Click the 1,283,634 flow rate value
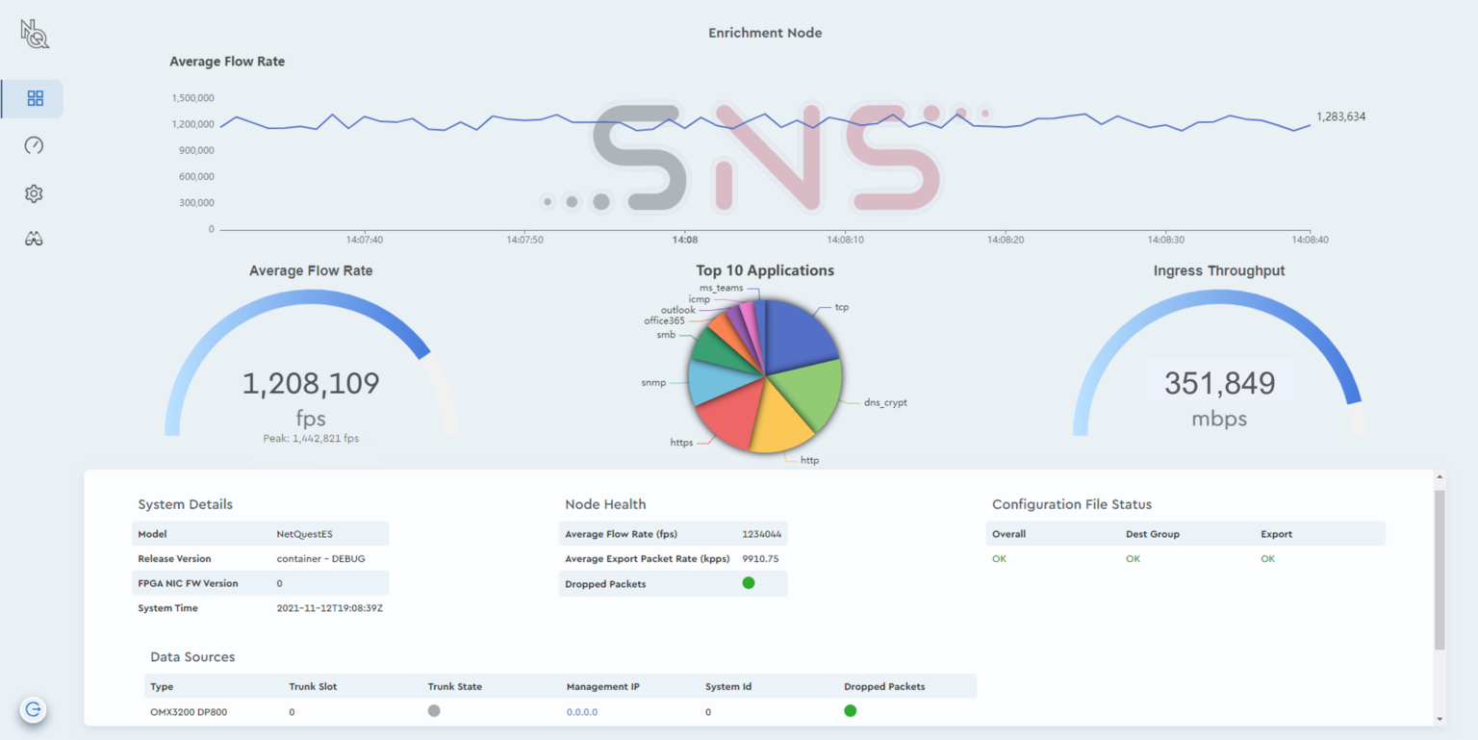1478x740 pixels. click(1340, 116)
